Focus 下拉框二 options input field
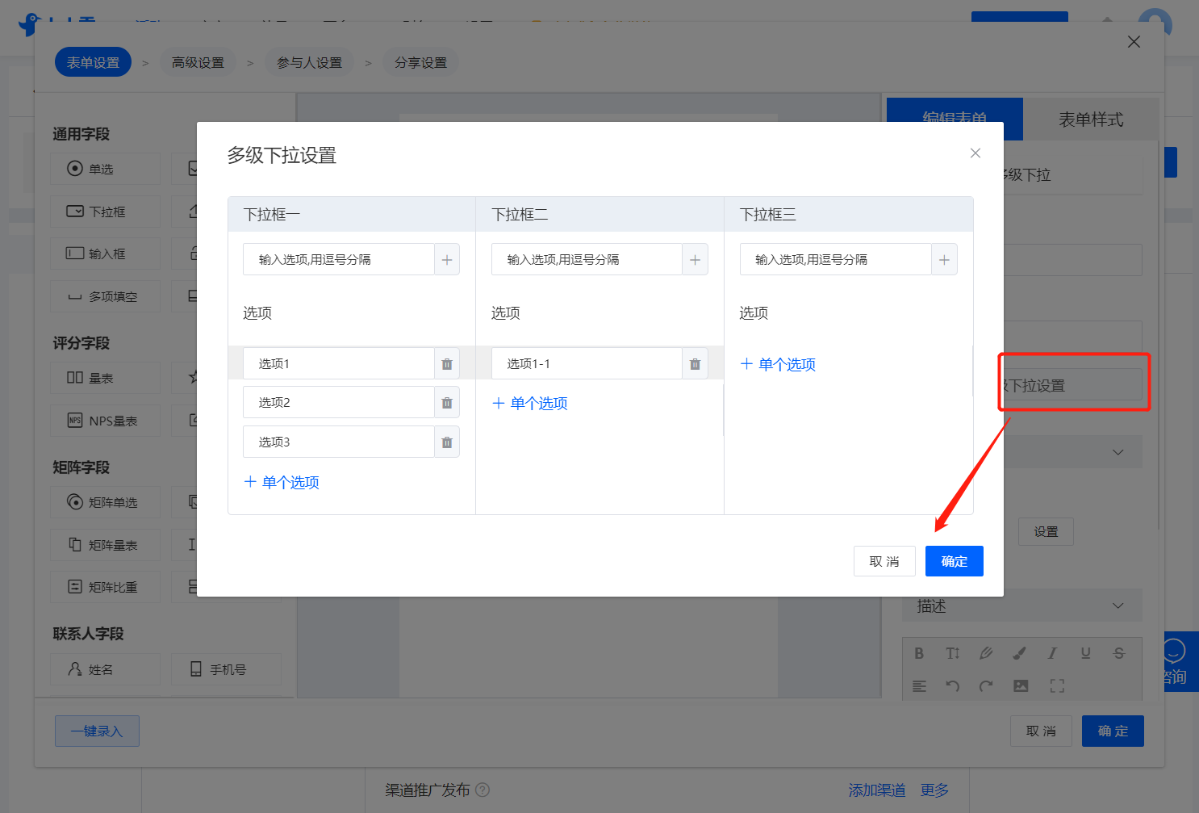This screenshot has width=1199, height=813. (587, 260)
